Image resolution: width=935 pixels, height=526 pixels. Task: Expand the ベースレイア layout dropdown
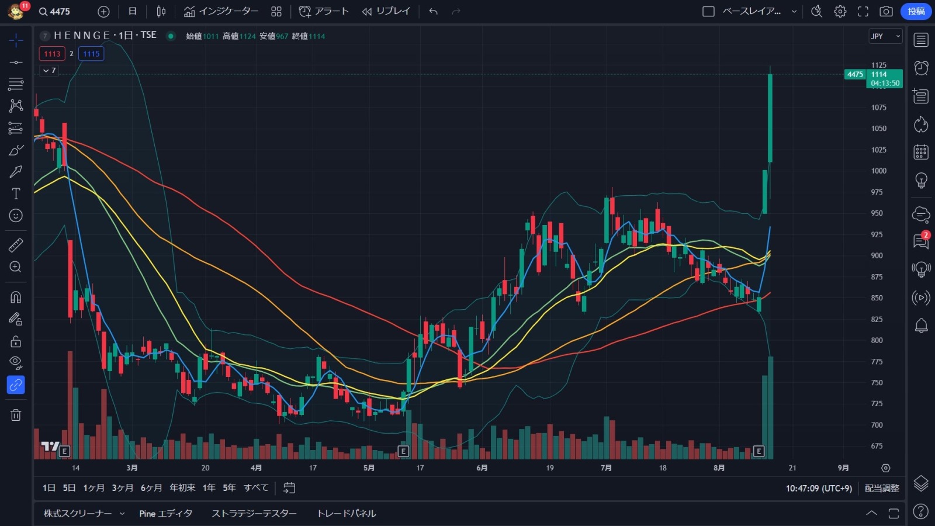tap(794, 11)
